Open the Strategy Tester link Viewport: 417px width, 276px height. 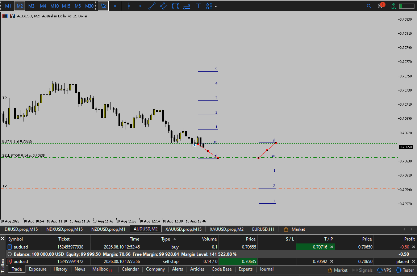point(405,270)
